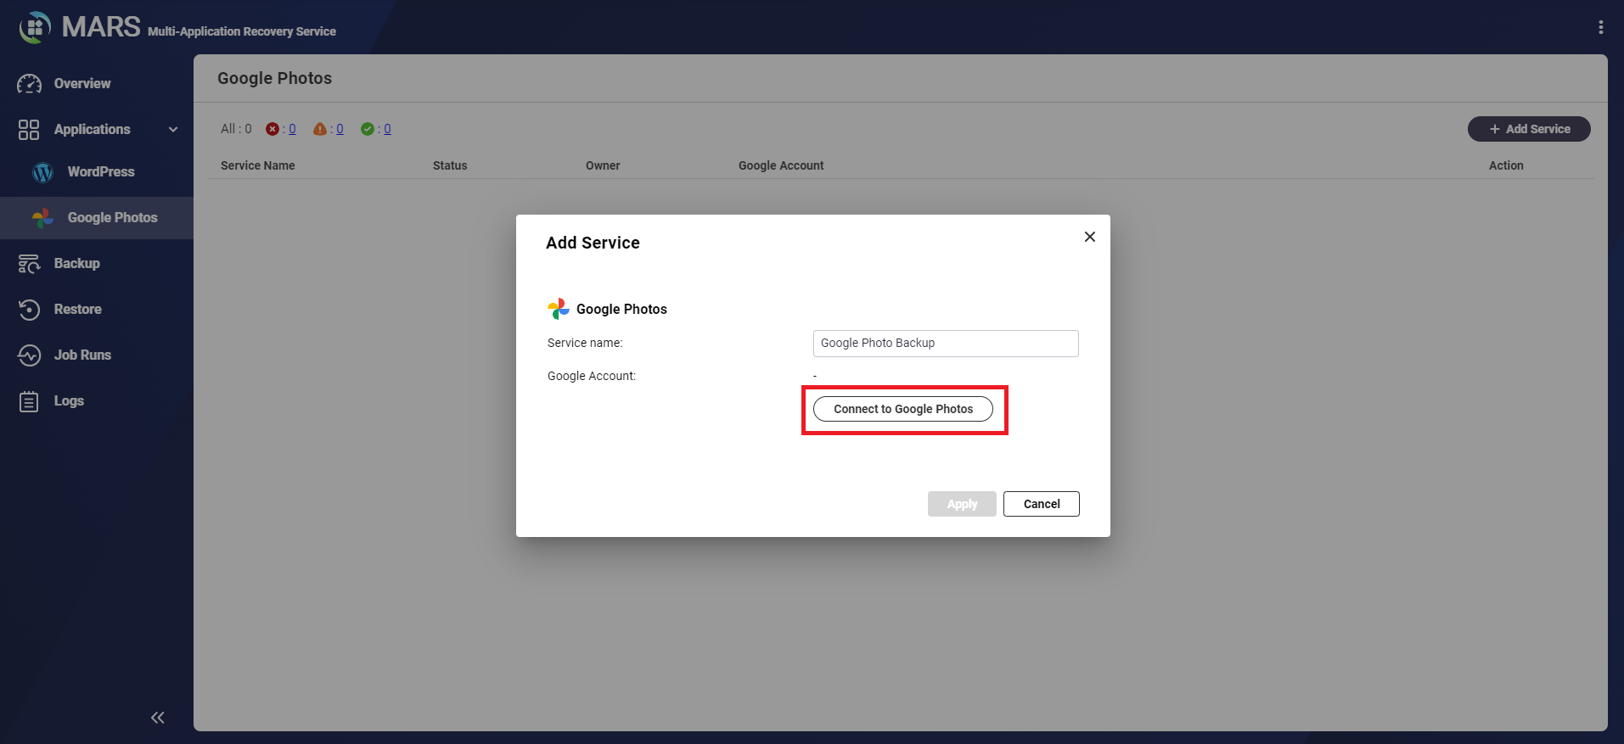
Task: Collapse the Applications section chevron
Action: coord(173,130)
